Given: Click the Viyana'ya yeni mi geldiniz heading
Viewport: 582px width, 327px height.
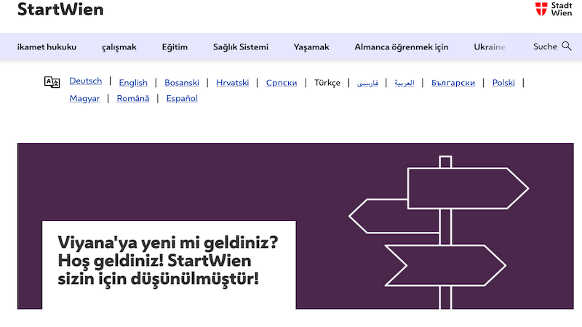Looking at the screenshot, I should (168, 261).
